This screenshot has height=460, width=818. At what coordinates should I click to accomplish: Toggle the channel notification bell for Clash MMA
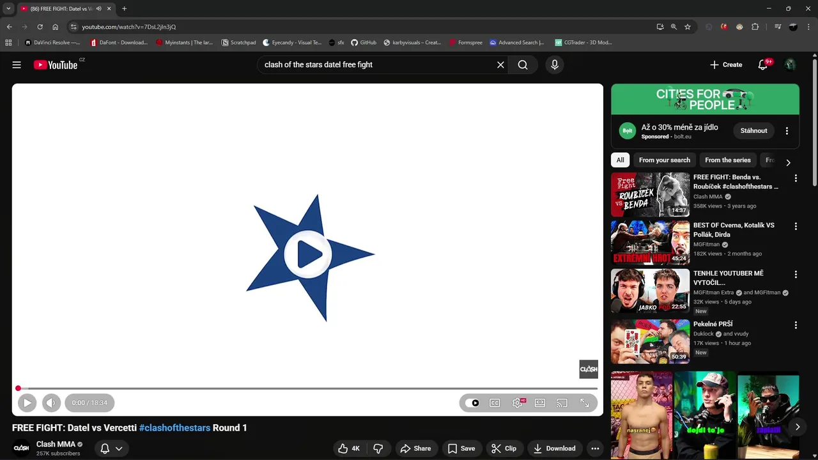point(105,448)
